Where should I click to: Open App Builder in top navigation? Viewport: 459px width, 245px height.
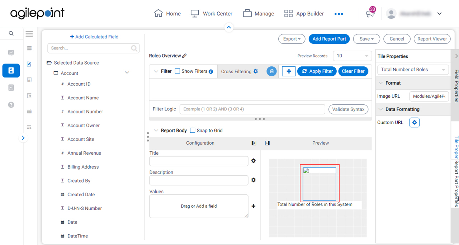tap(304, 14)
